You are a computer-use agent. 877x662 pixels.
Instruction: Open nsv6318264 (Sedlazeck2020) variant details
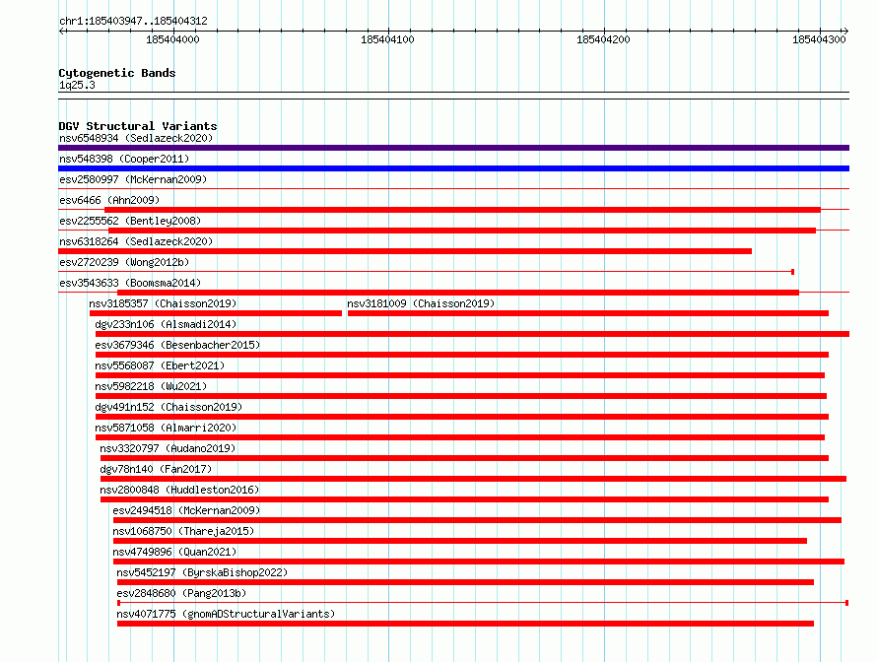[136, 241]
